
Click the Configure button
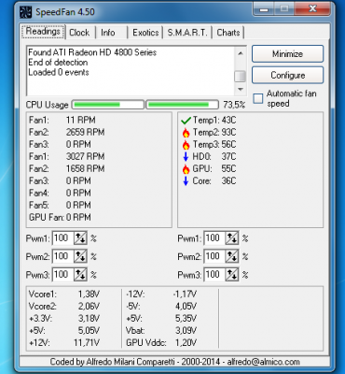(x=287, y=75)
